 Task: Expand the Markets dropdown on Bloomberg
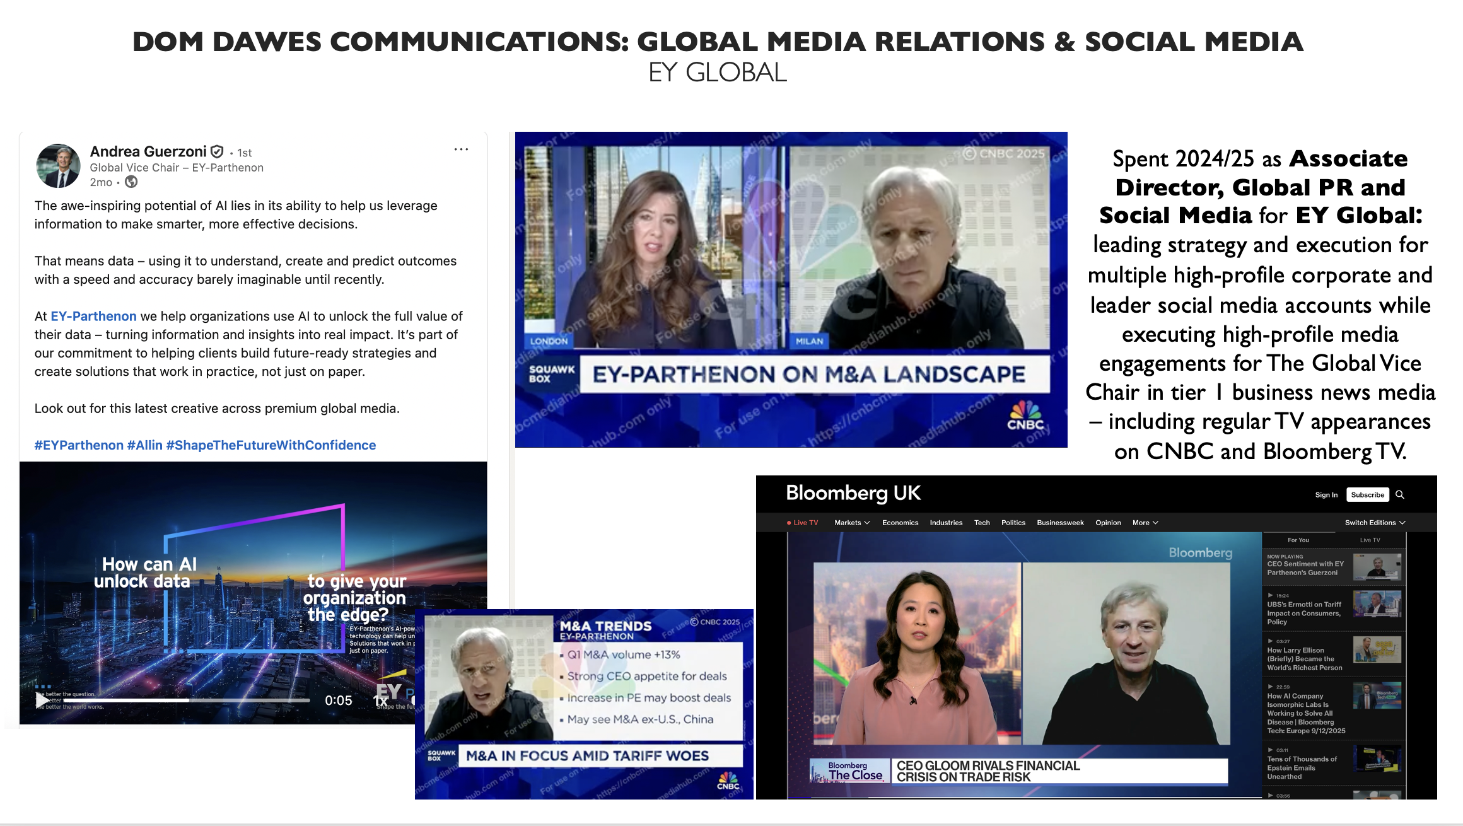pyautogui.click(x=851, y=523)
